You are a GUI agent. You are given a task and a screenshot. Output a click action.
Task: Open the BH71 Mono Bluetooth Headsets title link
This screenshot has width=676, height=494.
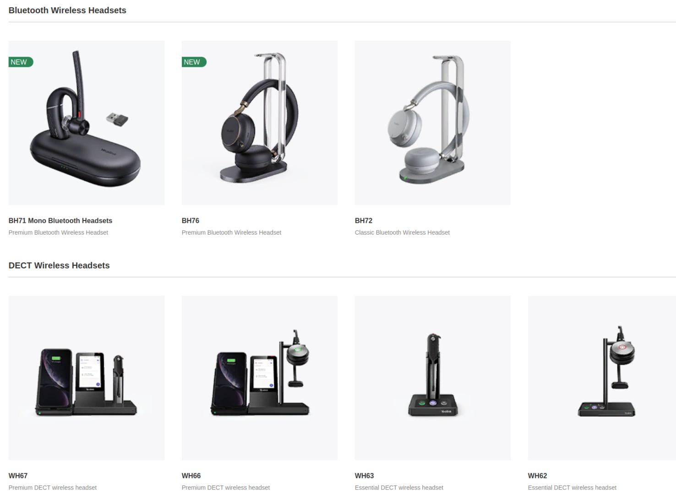point(60,220)
